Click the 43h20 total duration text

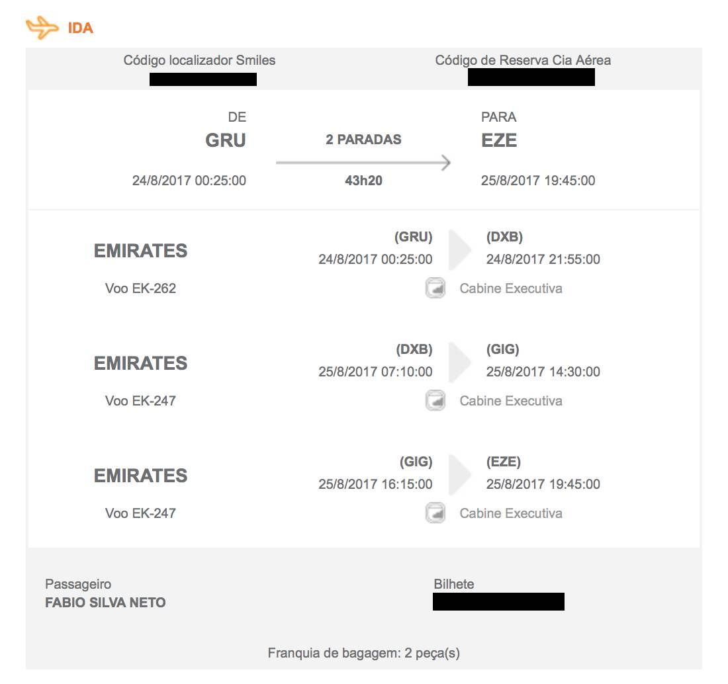(x=363, y=181)
